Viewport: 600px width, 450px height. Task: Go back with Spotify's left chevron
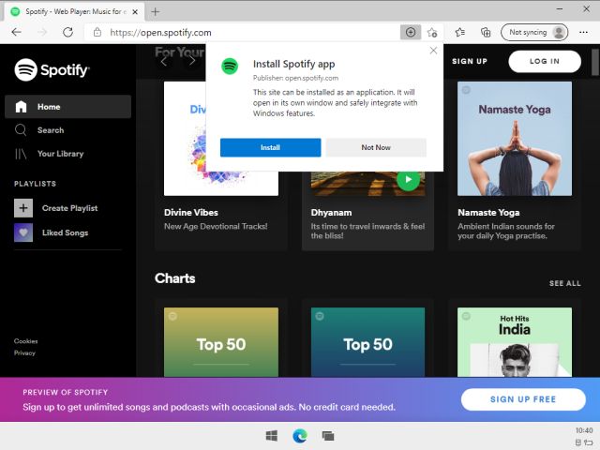click(164, 61)
